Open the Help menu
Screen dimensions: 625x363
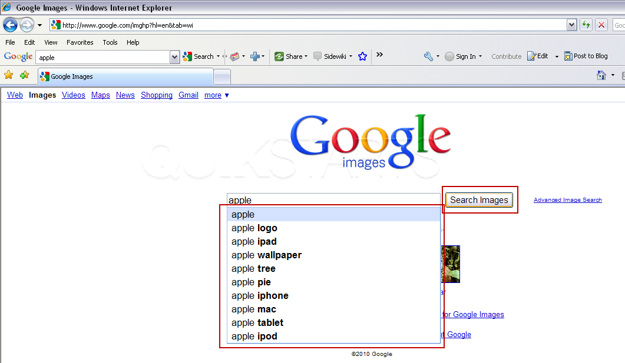click(133, 42)
